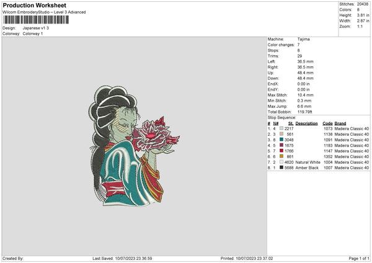This screenshot has width=372, height=263.
Task: Click stitch count '3048' in stop row 3
Action: click(x=289, y=140)
